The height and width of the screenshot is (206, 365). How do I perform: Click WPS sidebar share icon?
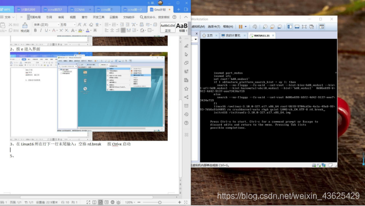pos(186,97)
